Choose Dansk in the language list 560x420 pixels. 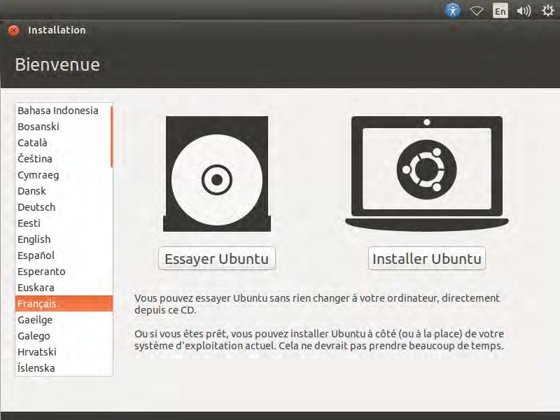pyautogui.click(x=31, y=191)
